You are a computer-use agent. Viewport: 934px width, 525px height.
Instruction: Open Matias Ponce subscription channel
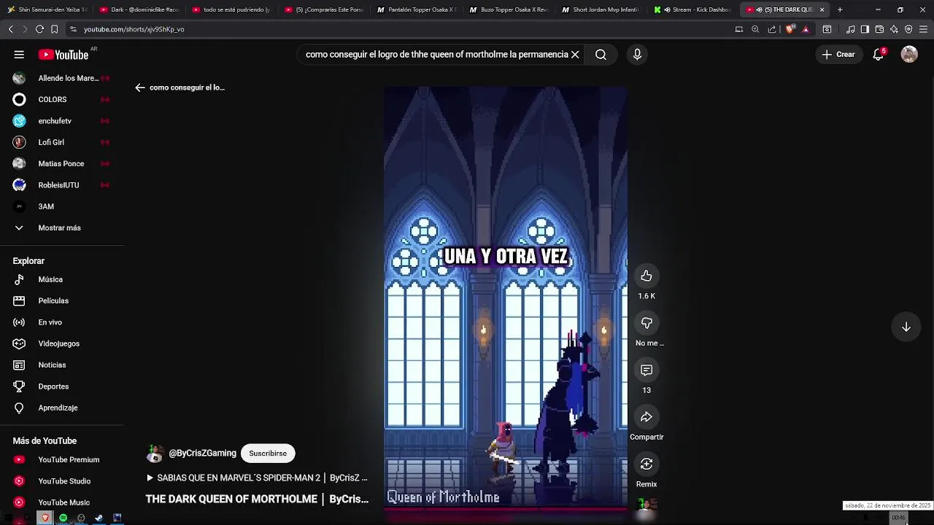point(62,163)
